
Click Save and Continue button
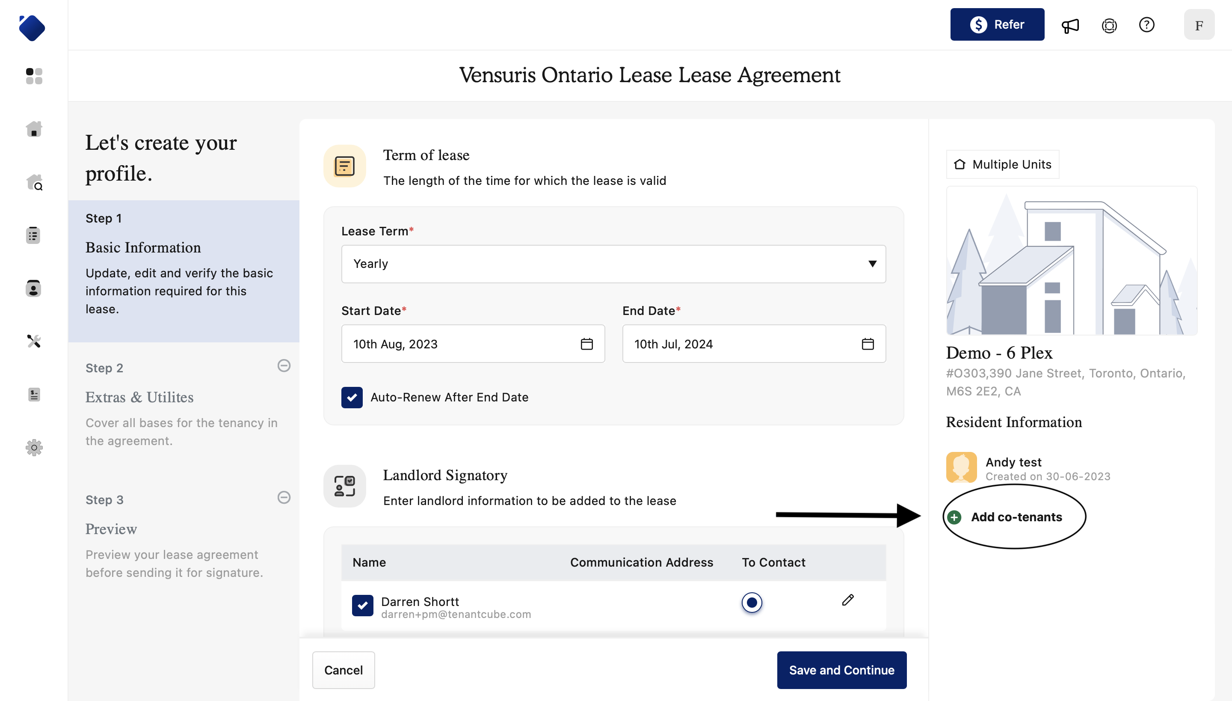tap(841, 670)
